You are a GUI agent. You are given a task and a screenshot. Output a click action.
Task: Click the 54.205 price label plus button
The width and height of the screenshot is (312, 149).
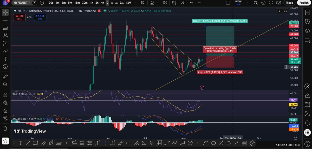tap(287, 67)
